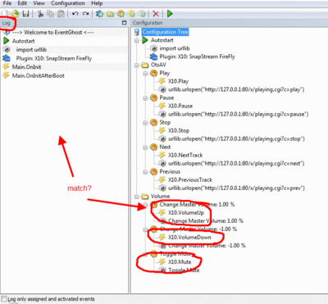Click the Play macro gear icon
The height and width of the screenshot is (304, 328).
153,73
